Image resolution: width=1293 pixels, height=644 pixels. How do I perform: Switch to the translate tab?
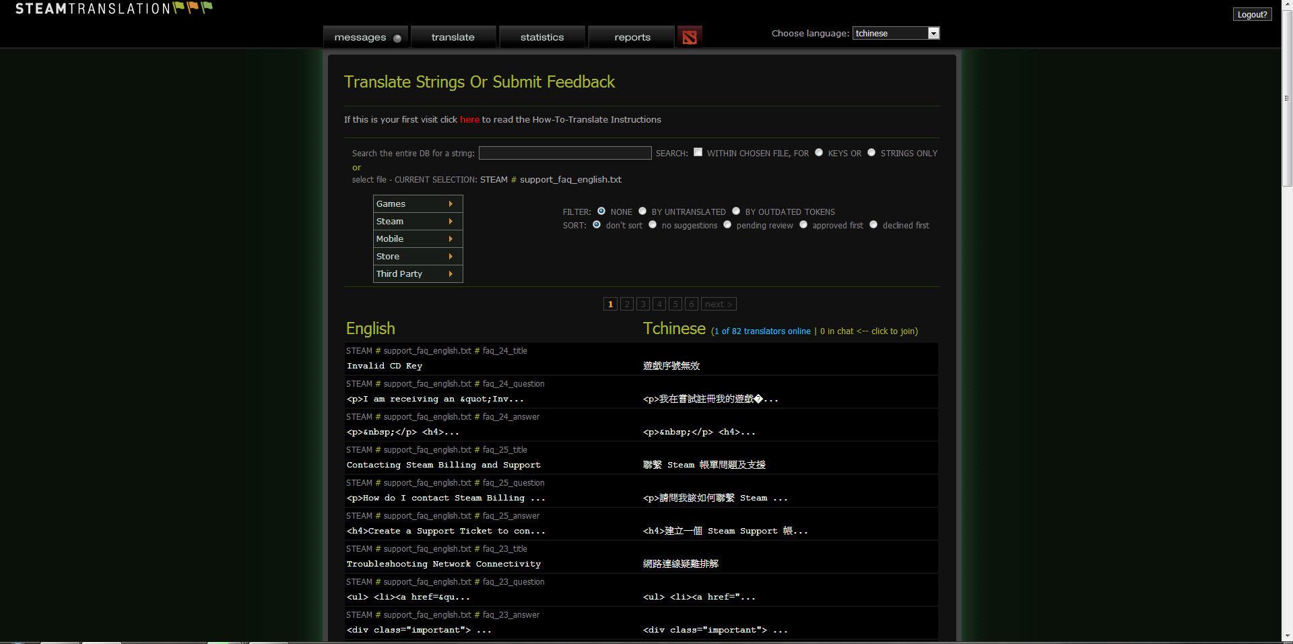pos(453,37)
